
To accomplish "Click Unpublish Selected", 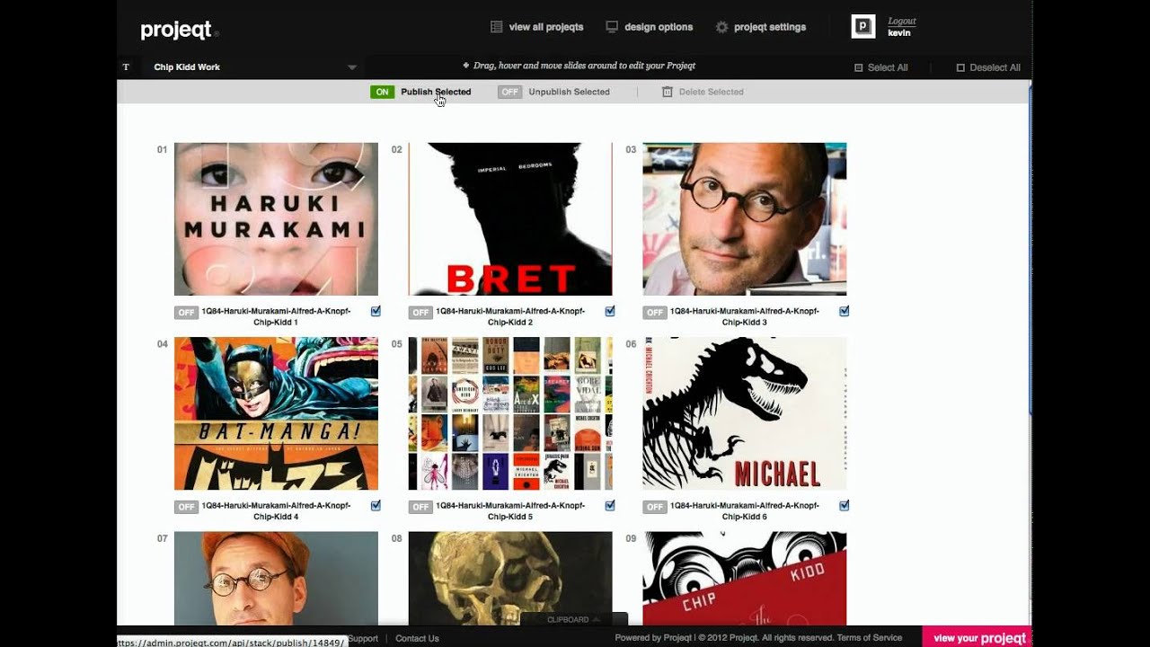I will pos(569,92).
